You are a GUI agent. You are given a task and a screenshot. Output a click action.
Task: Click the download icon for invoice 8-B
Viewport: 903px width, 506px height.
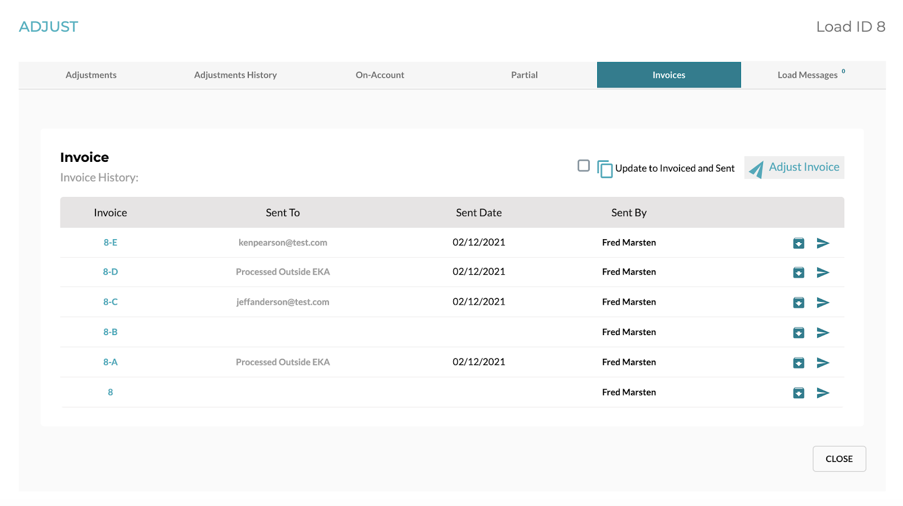click(799, 332)
